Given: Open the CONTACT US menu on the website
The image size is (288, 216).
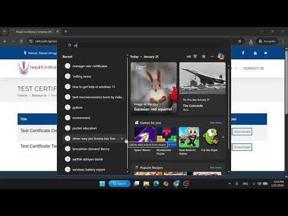Looking at the screenshot, I should (x=253, y=68).
